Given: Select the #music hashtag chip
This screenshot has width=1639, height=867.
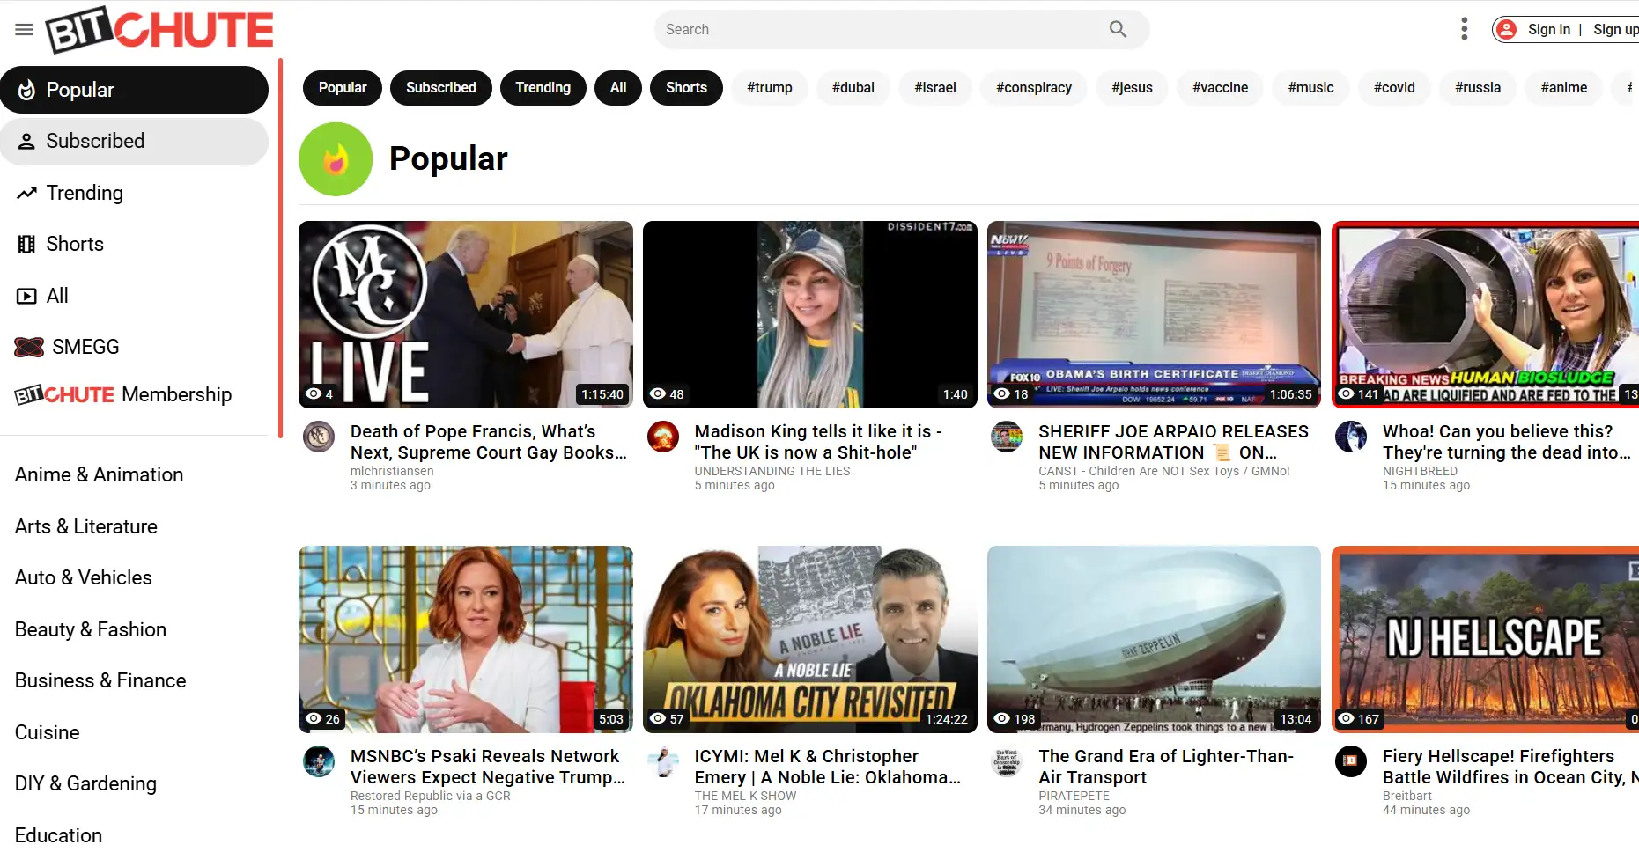Looking at the screenshot, I should tap(1311, 88).
